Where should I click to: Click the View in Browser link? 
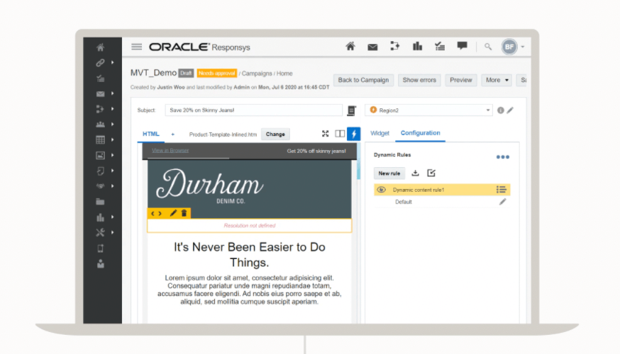click(x=170, y=150)
